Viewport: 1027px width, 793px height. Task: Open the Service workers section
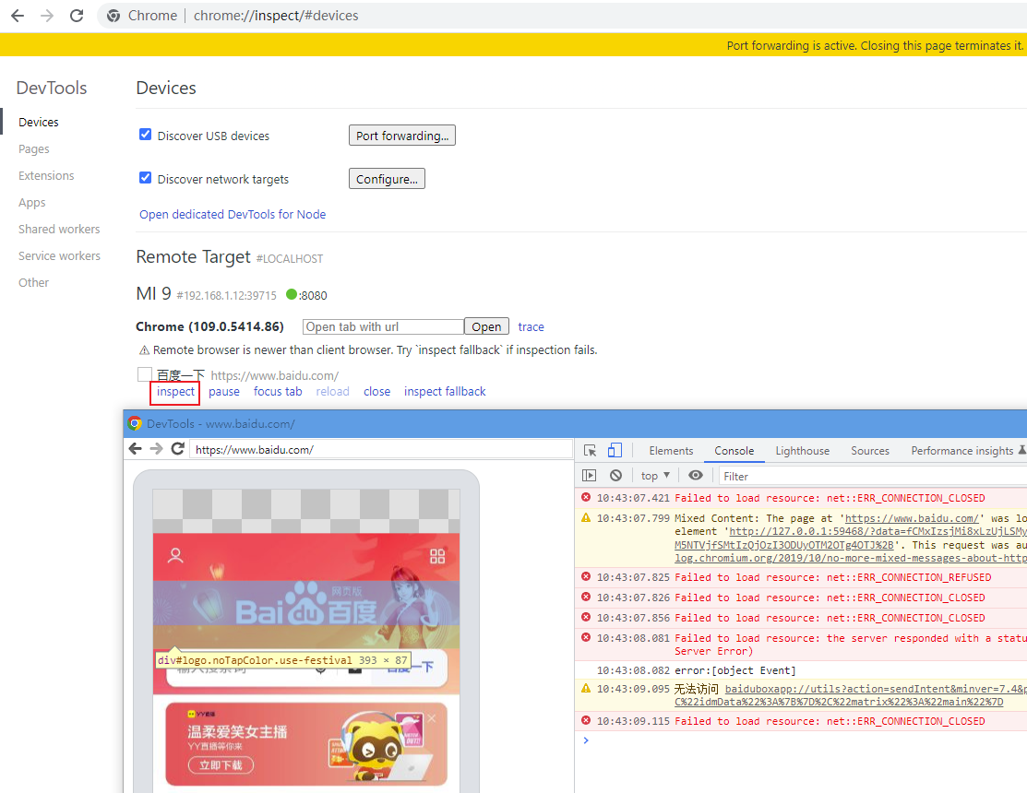tap(60, 255)
